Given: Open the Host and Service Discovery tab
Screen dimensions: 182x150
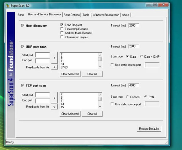Looking at the screenshot, I should coord(44,14).
